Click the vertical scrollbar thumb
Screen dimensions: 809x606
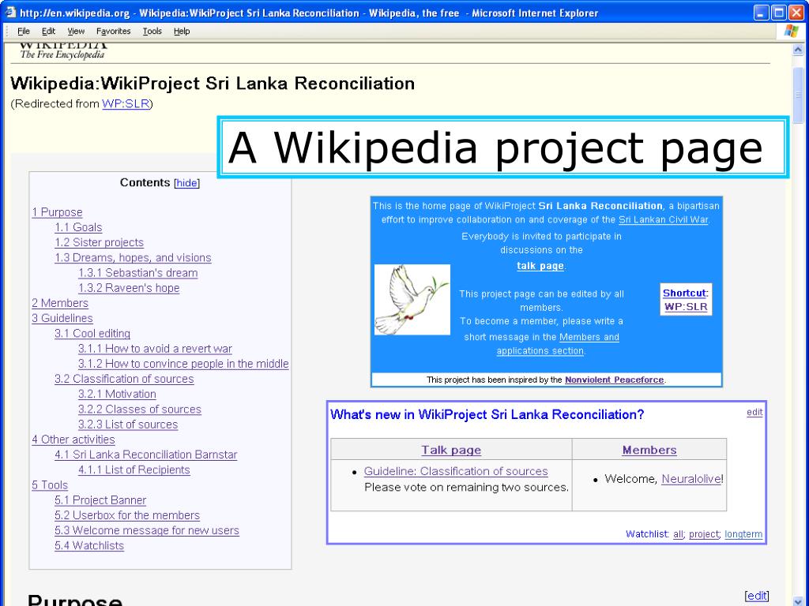pos(798,95)
